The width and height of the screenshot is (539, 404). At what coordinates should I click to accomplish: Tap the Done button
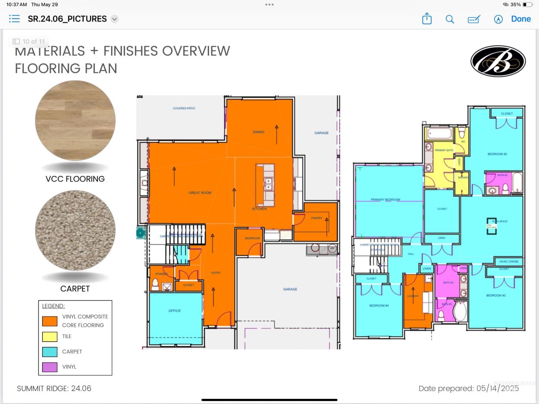(521, 19)
